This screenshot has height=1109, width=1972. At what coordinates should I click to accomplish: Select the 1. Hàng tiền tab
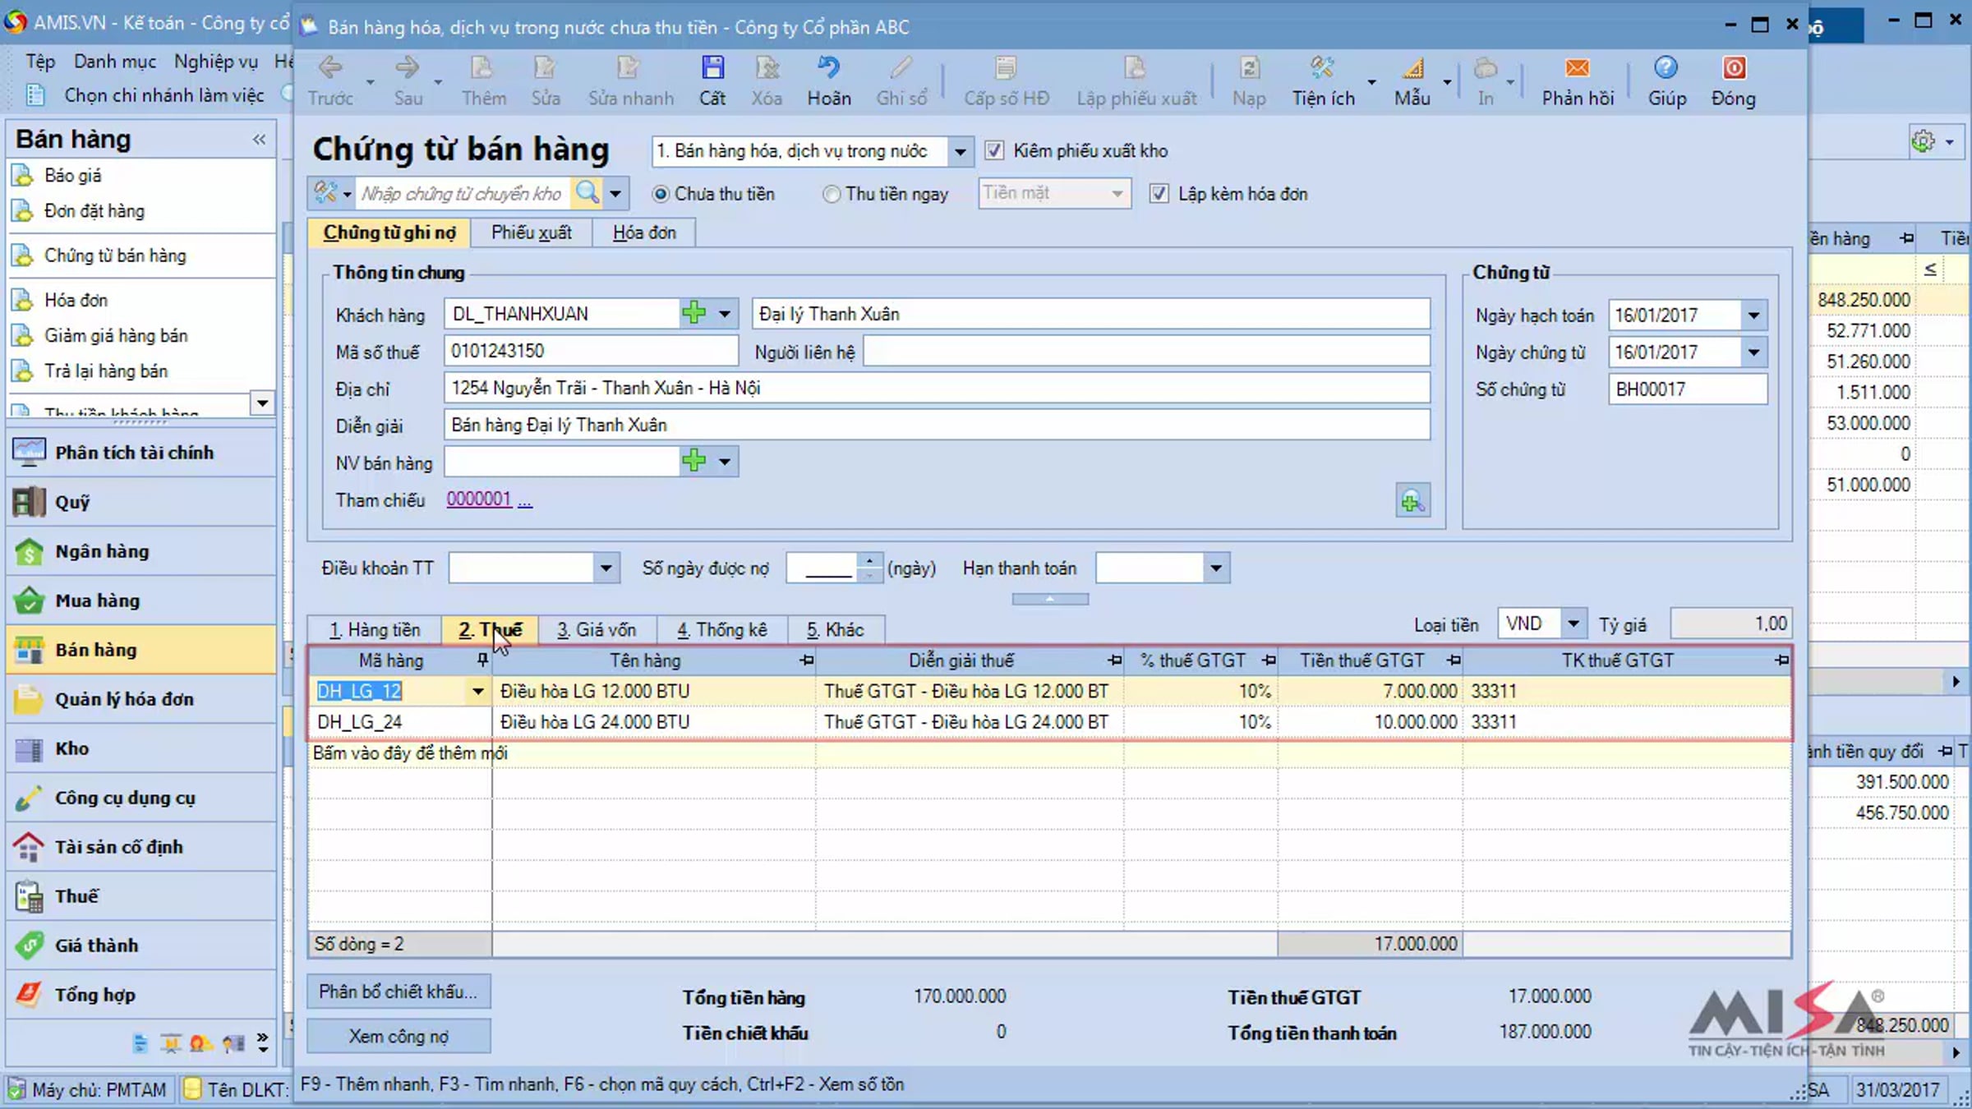[375, 630]
